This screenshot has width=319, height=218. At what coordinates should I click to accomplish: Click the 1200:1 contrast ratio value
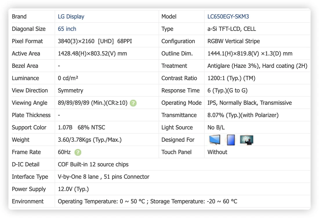(231, 78)
